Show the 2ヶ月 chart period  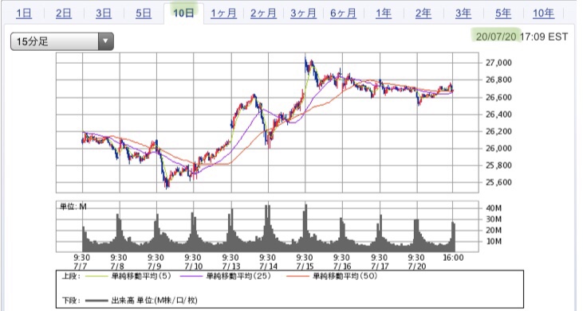coord(263,14)
